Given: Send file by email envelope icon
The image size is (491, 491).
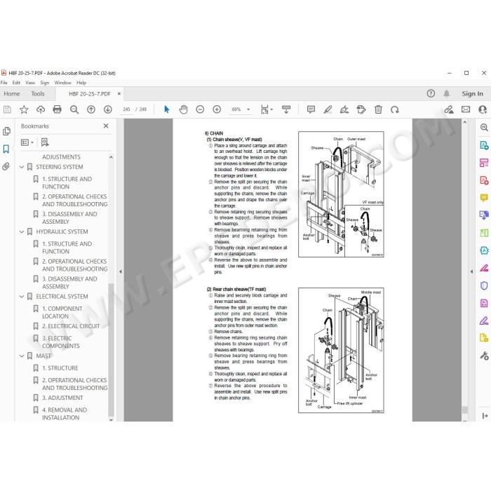Looking at the screenshot, I should pyautogui.click(x=466, y=109).
